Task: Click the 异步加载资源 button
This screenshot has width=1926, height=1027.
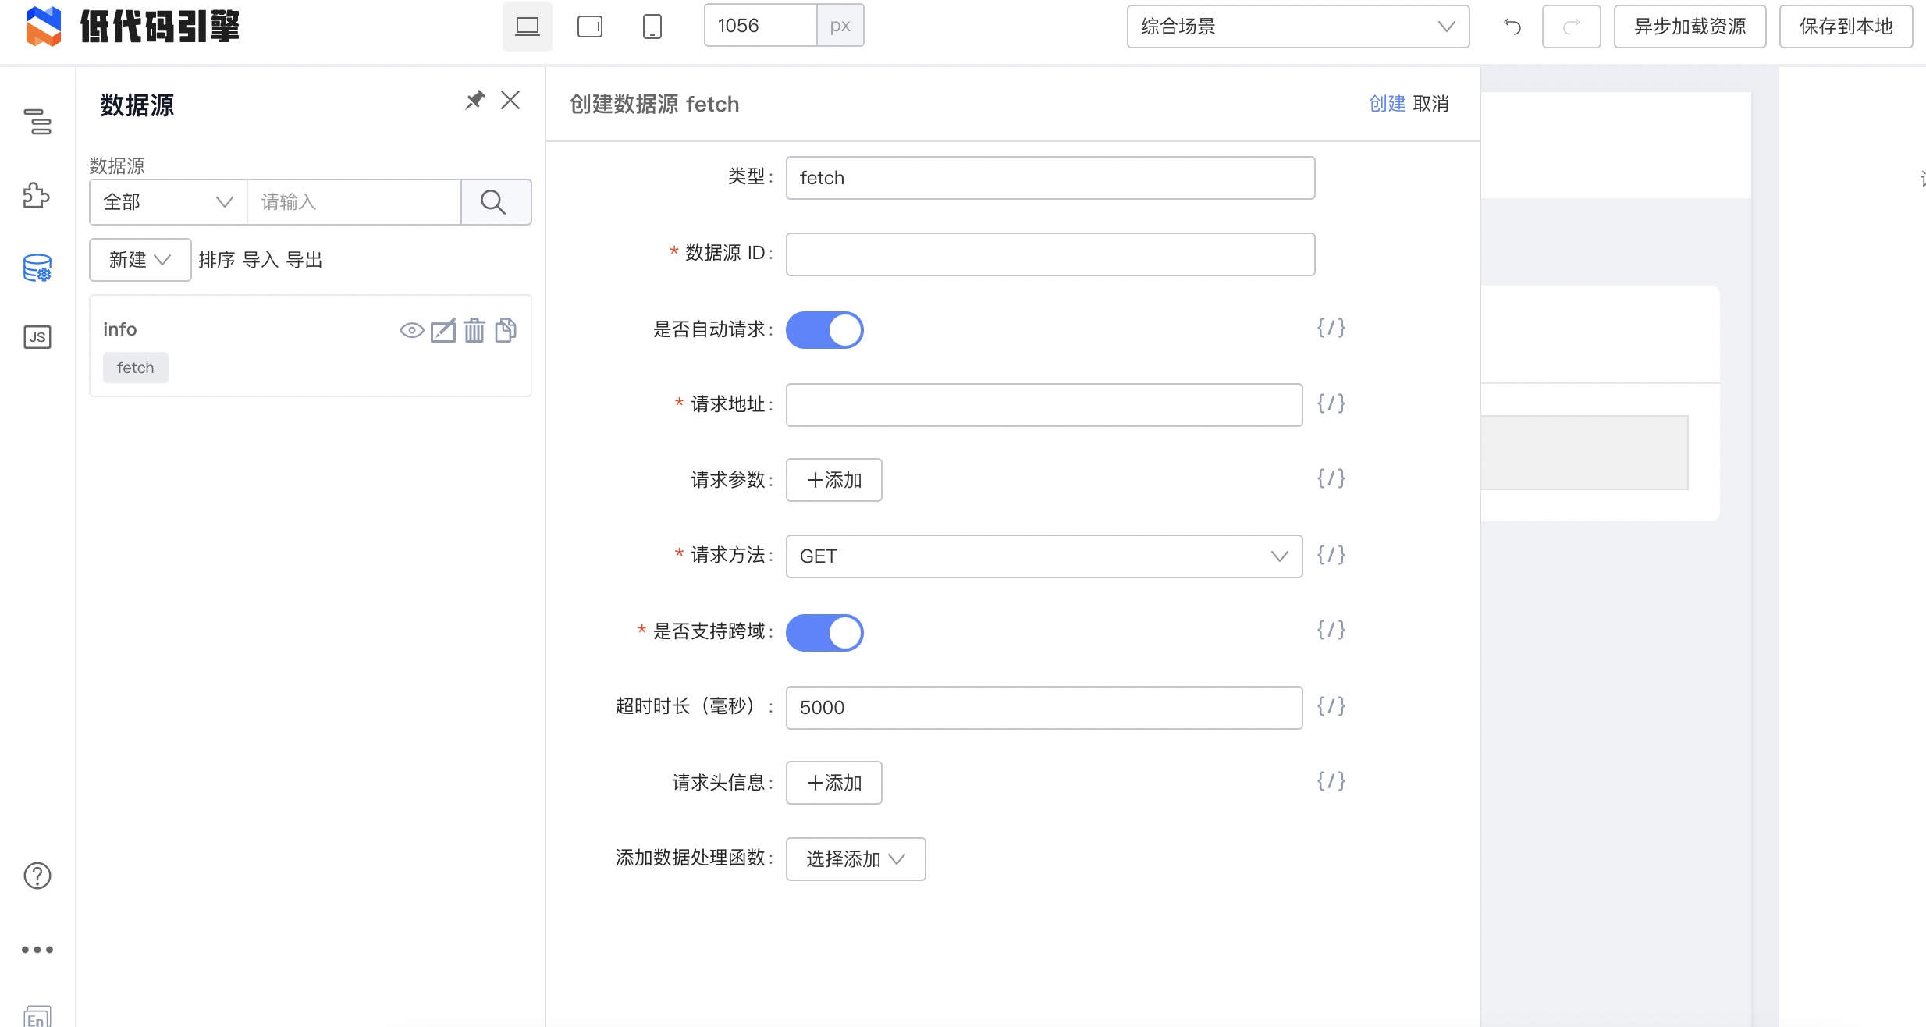Action: coord(1690,27)
